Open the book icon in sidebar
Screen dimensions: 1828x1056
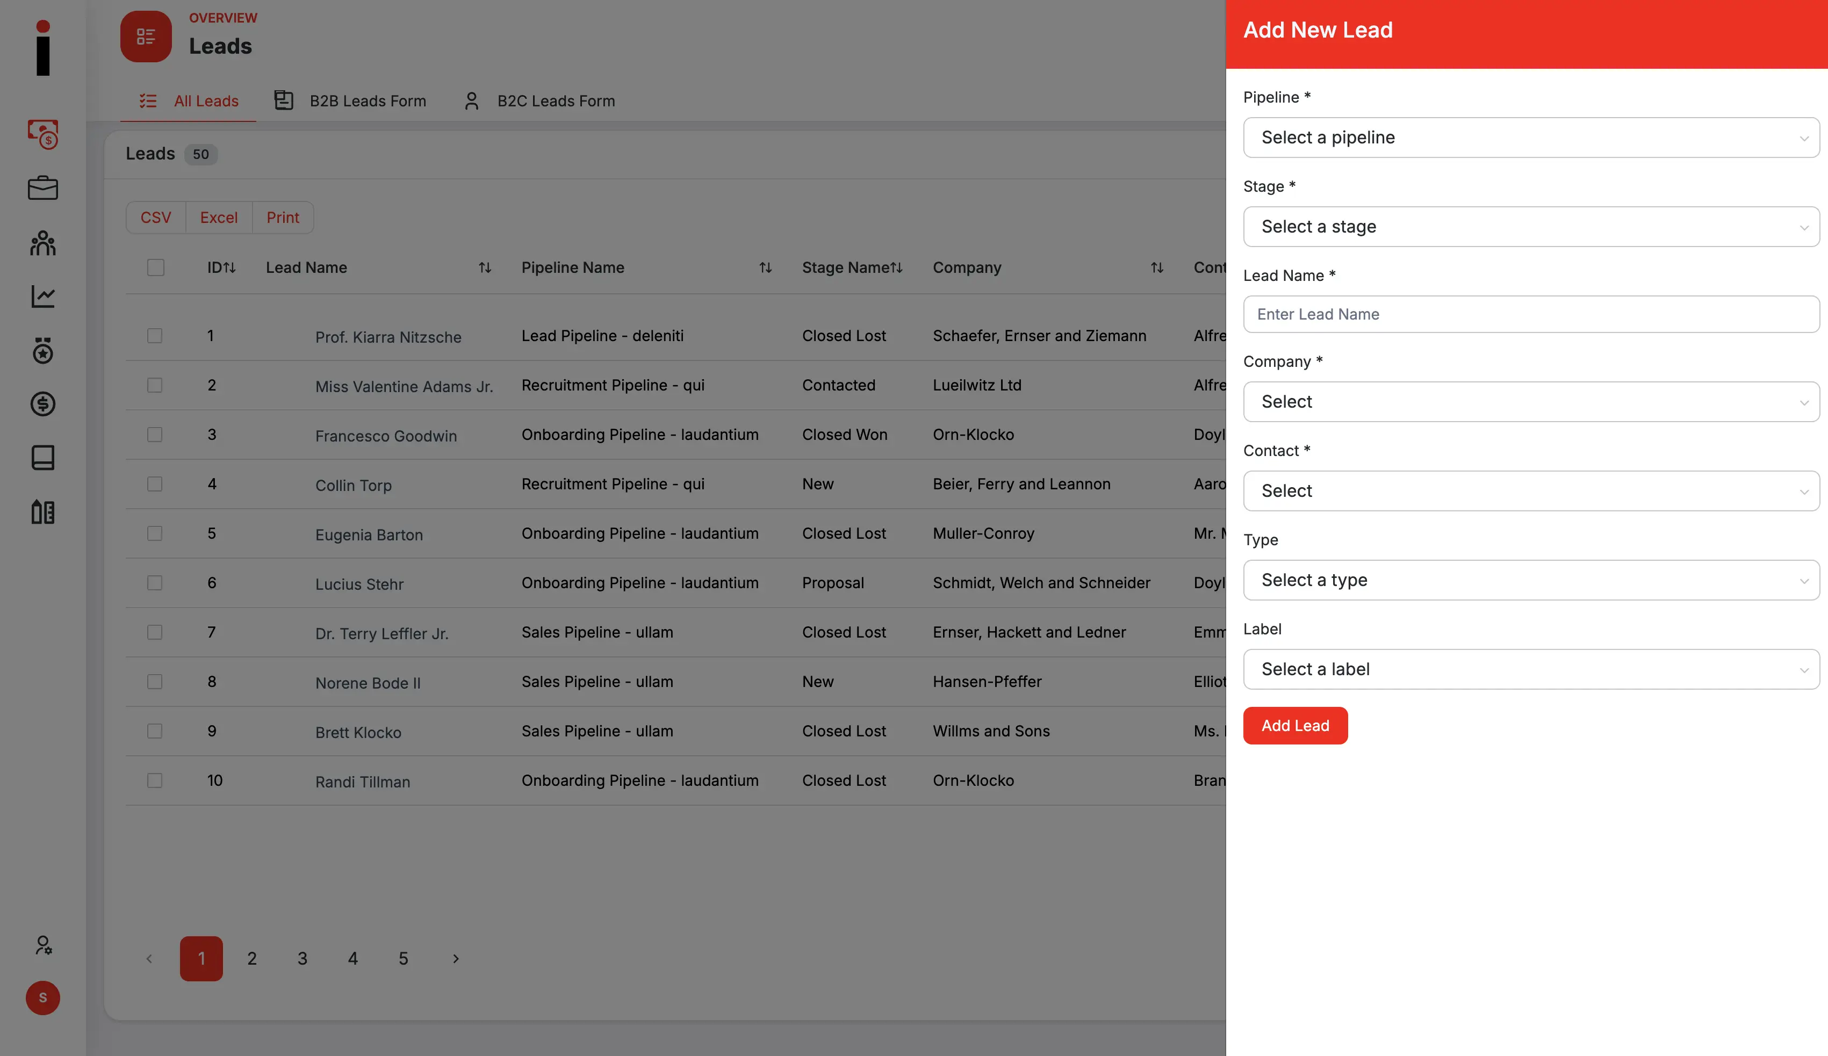(x=43, y=458)
